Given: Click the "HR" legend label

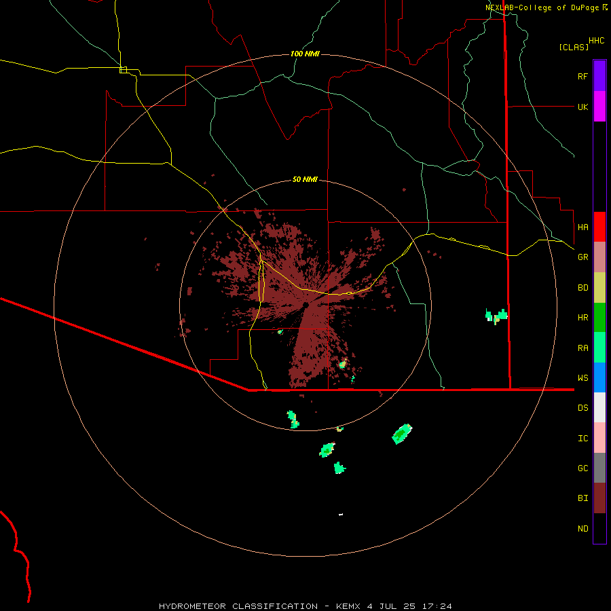Looking at the screenshot, I should pyautogui.click(x=583, y=318).
